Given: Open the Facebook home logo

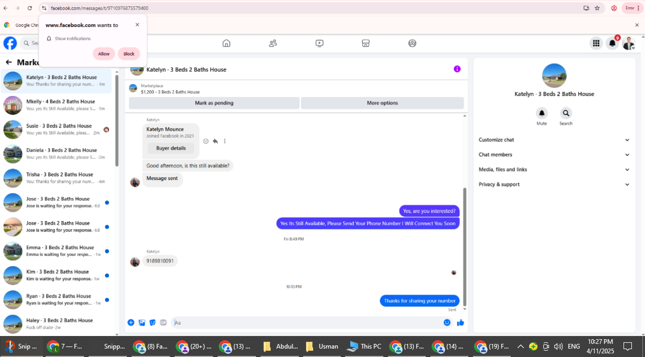Looking at the screenshot, I should [10, 43].
